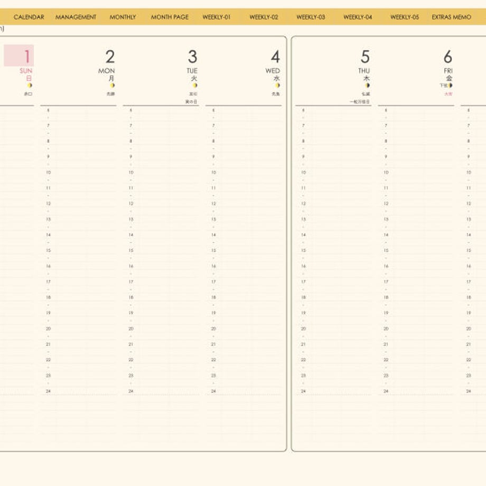Viewport: 486px width, 486px height.
Task: Click the 13 hour mark in Friday column
Action: pyautogui.click(x=386, y=219)
